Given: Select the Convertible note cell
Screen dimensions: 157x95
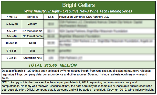Looking at the screenshot, I should click(x=33, y=58).
